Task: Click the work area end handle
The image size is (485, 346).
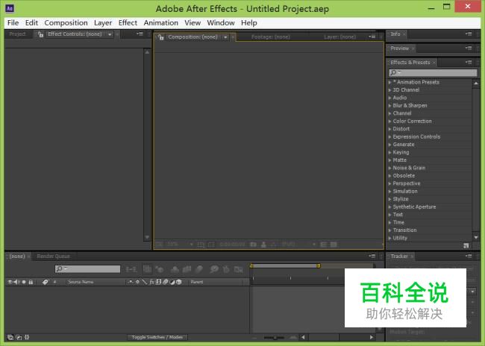Action: pos(319,265)
